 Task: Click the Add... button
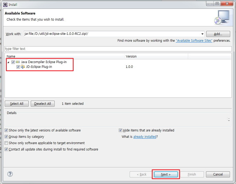[218, 34]
